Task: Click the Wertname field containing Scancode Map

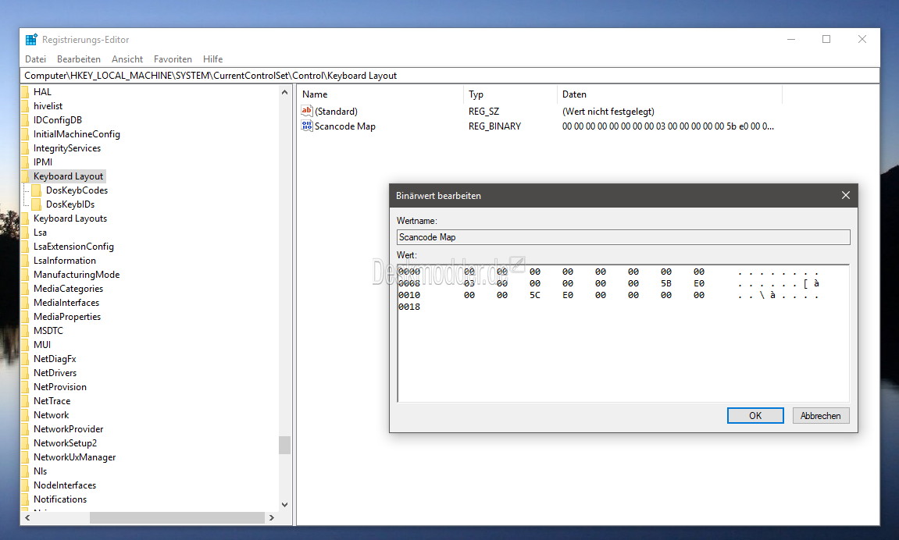Action: 623,237
